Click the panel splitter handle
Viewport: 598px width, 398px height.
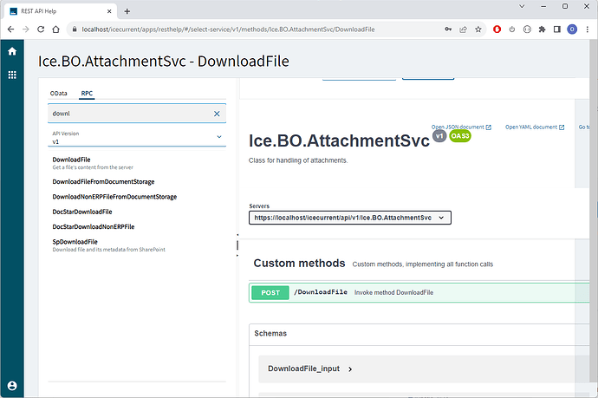237,245
